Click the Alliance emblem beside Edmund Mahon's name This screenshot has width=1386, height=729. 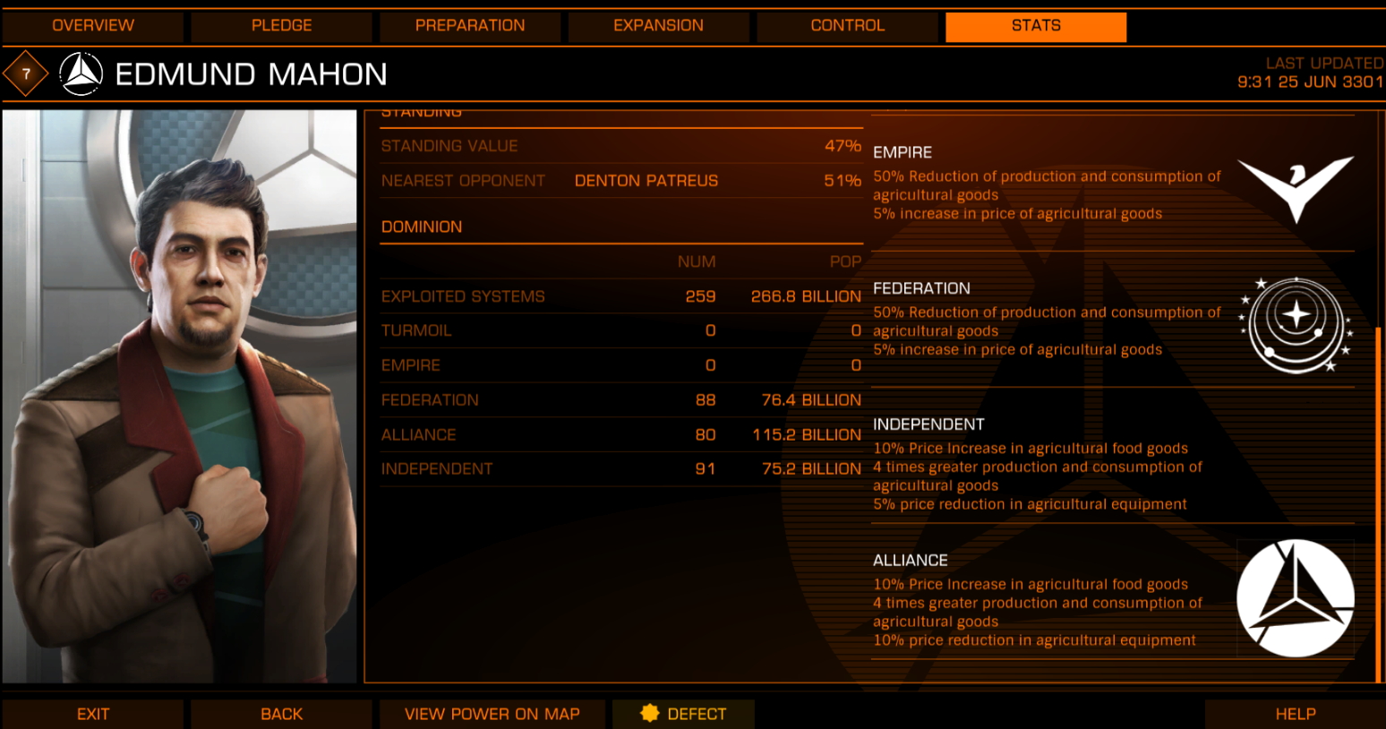(81, 74)
